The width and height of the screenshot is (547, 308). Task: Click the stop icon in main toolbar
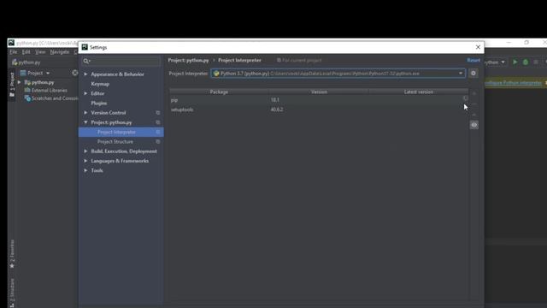click(536, 62)
